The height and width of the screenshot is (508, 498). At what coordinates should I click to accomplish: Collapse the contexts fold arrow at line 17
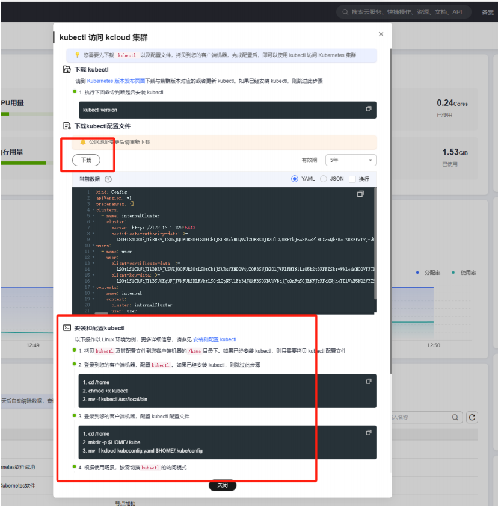pos(94,287)
